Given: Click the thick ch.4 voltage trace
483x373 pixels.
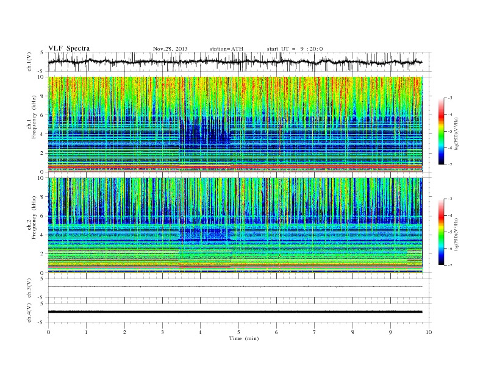Looking at the screenshot, I should (x=235, y=312).
